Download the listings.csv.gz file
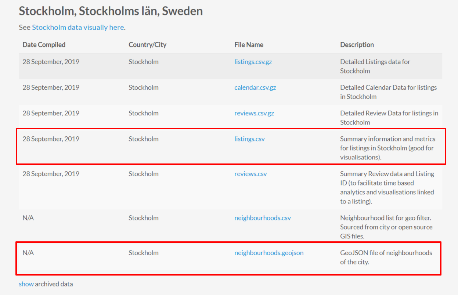Screen dimensions: 458x295 point(253,62)
